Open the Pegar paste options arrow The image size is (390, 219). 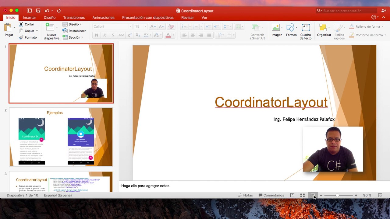pyautogui.click(x=14, y=27)
